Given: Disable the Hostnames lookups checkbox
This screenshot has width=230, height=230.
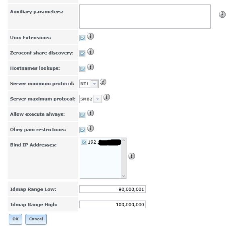Looking at the screenshot, I should 82,69.
